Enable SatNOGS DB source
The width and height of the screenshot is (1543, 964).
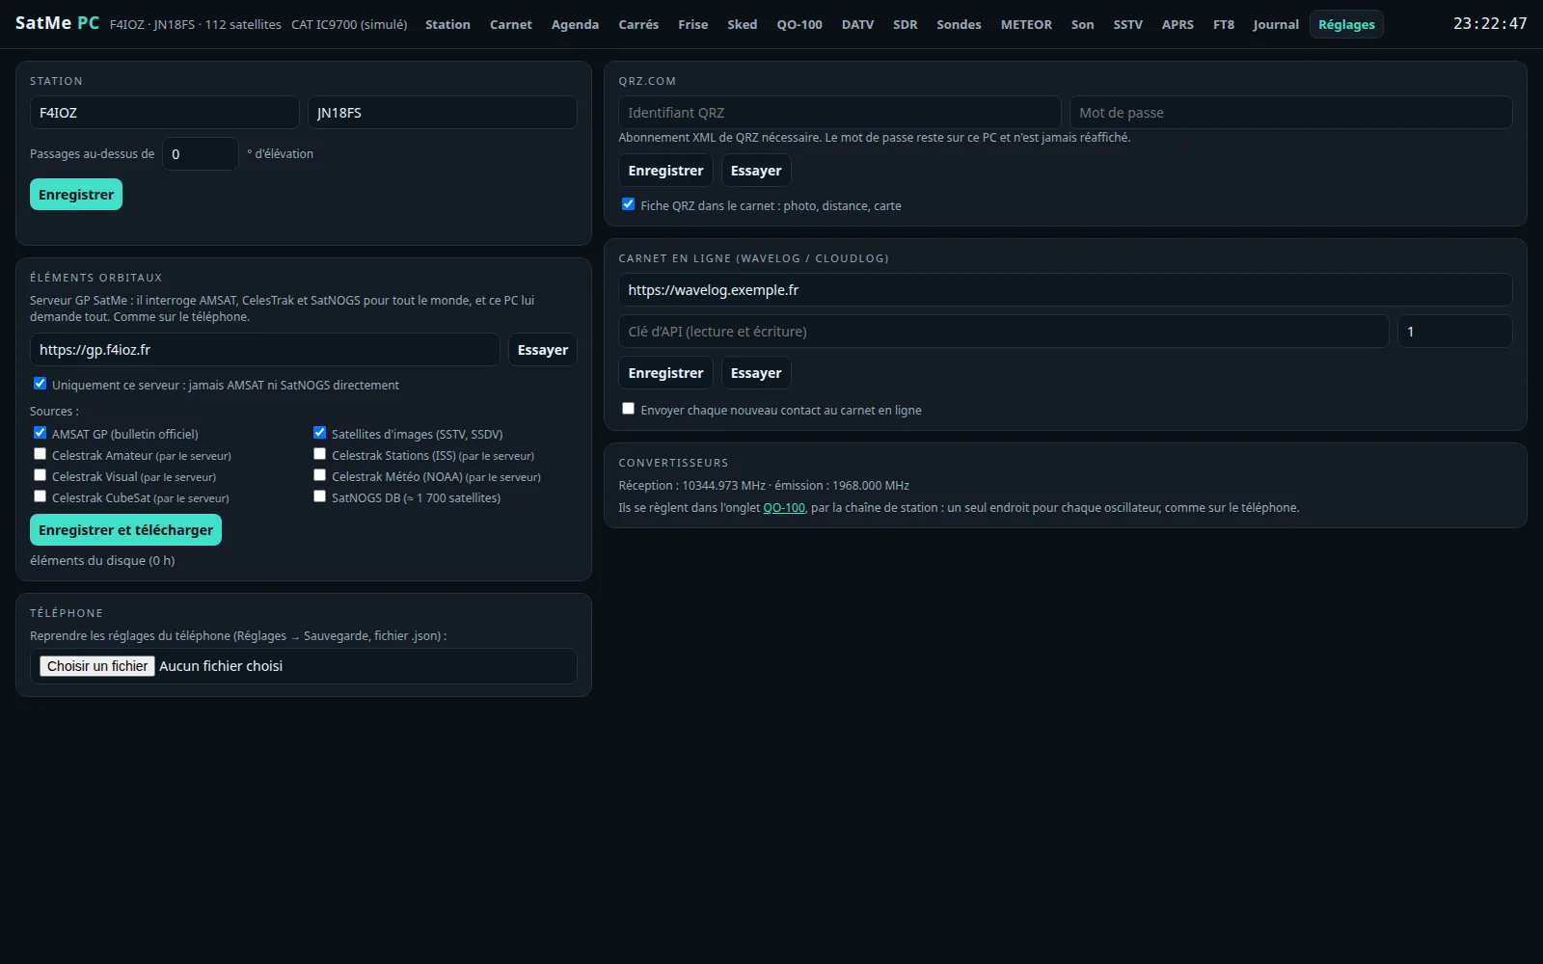[x=319, y=496]
